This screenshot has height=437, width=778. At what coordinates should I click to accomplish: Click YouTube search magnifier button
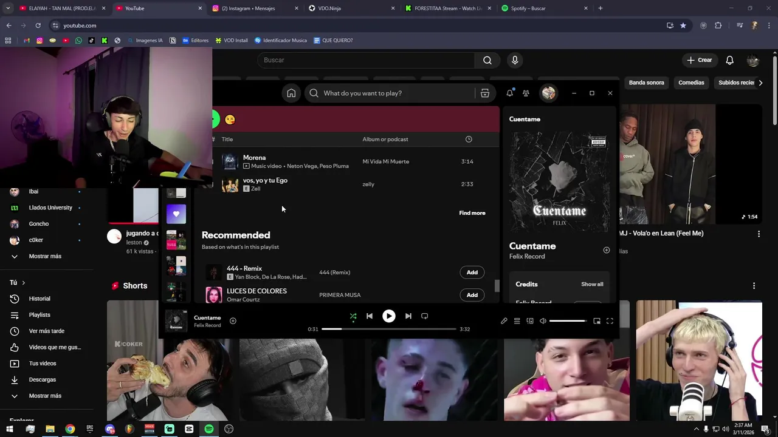click(x=487, y=60)
